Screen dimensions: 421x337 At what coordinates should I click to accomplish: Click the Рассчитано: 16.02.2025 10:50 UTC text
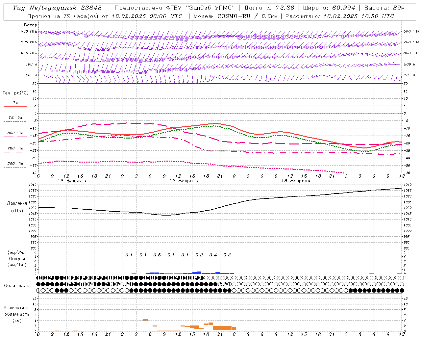coord(339,16)
